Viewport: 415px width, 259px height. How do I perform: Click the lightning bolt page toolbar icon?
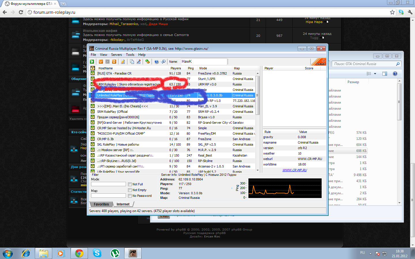[123, 62]
